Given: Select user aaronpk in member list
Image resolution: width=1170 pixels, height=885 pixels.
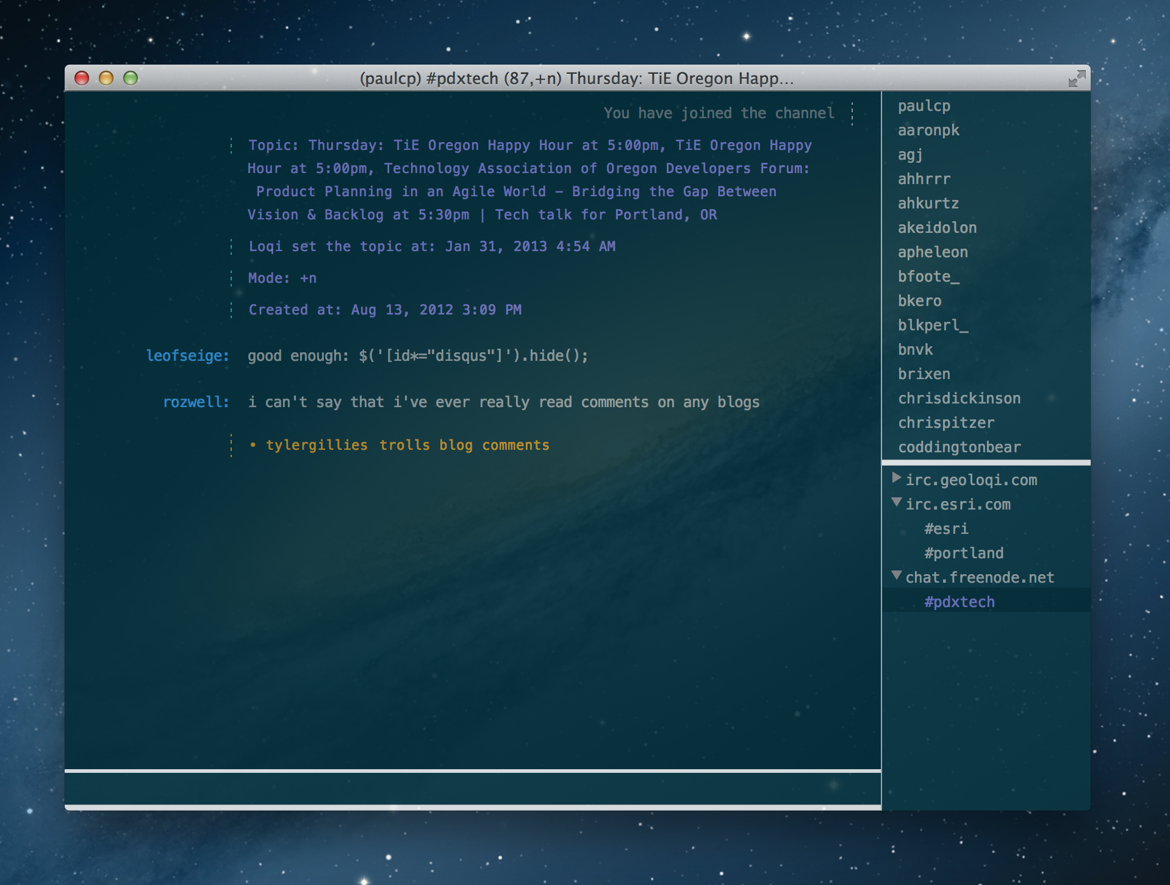Looking at the screenshot, I should pos(928,130).
